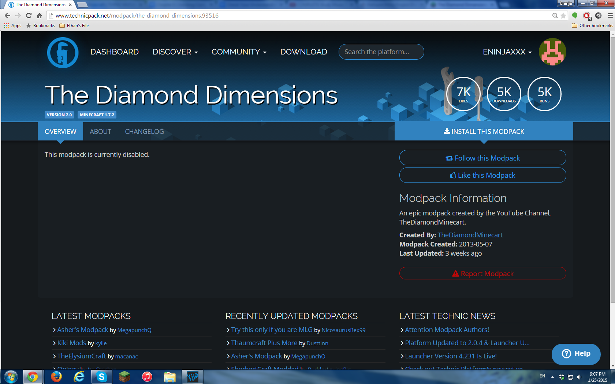Click the 5K Downloads stat circle

click(504, 94)
